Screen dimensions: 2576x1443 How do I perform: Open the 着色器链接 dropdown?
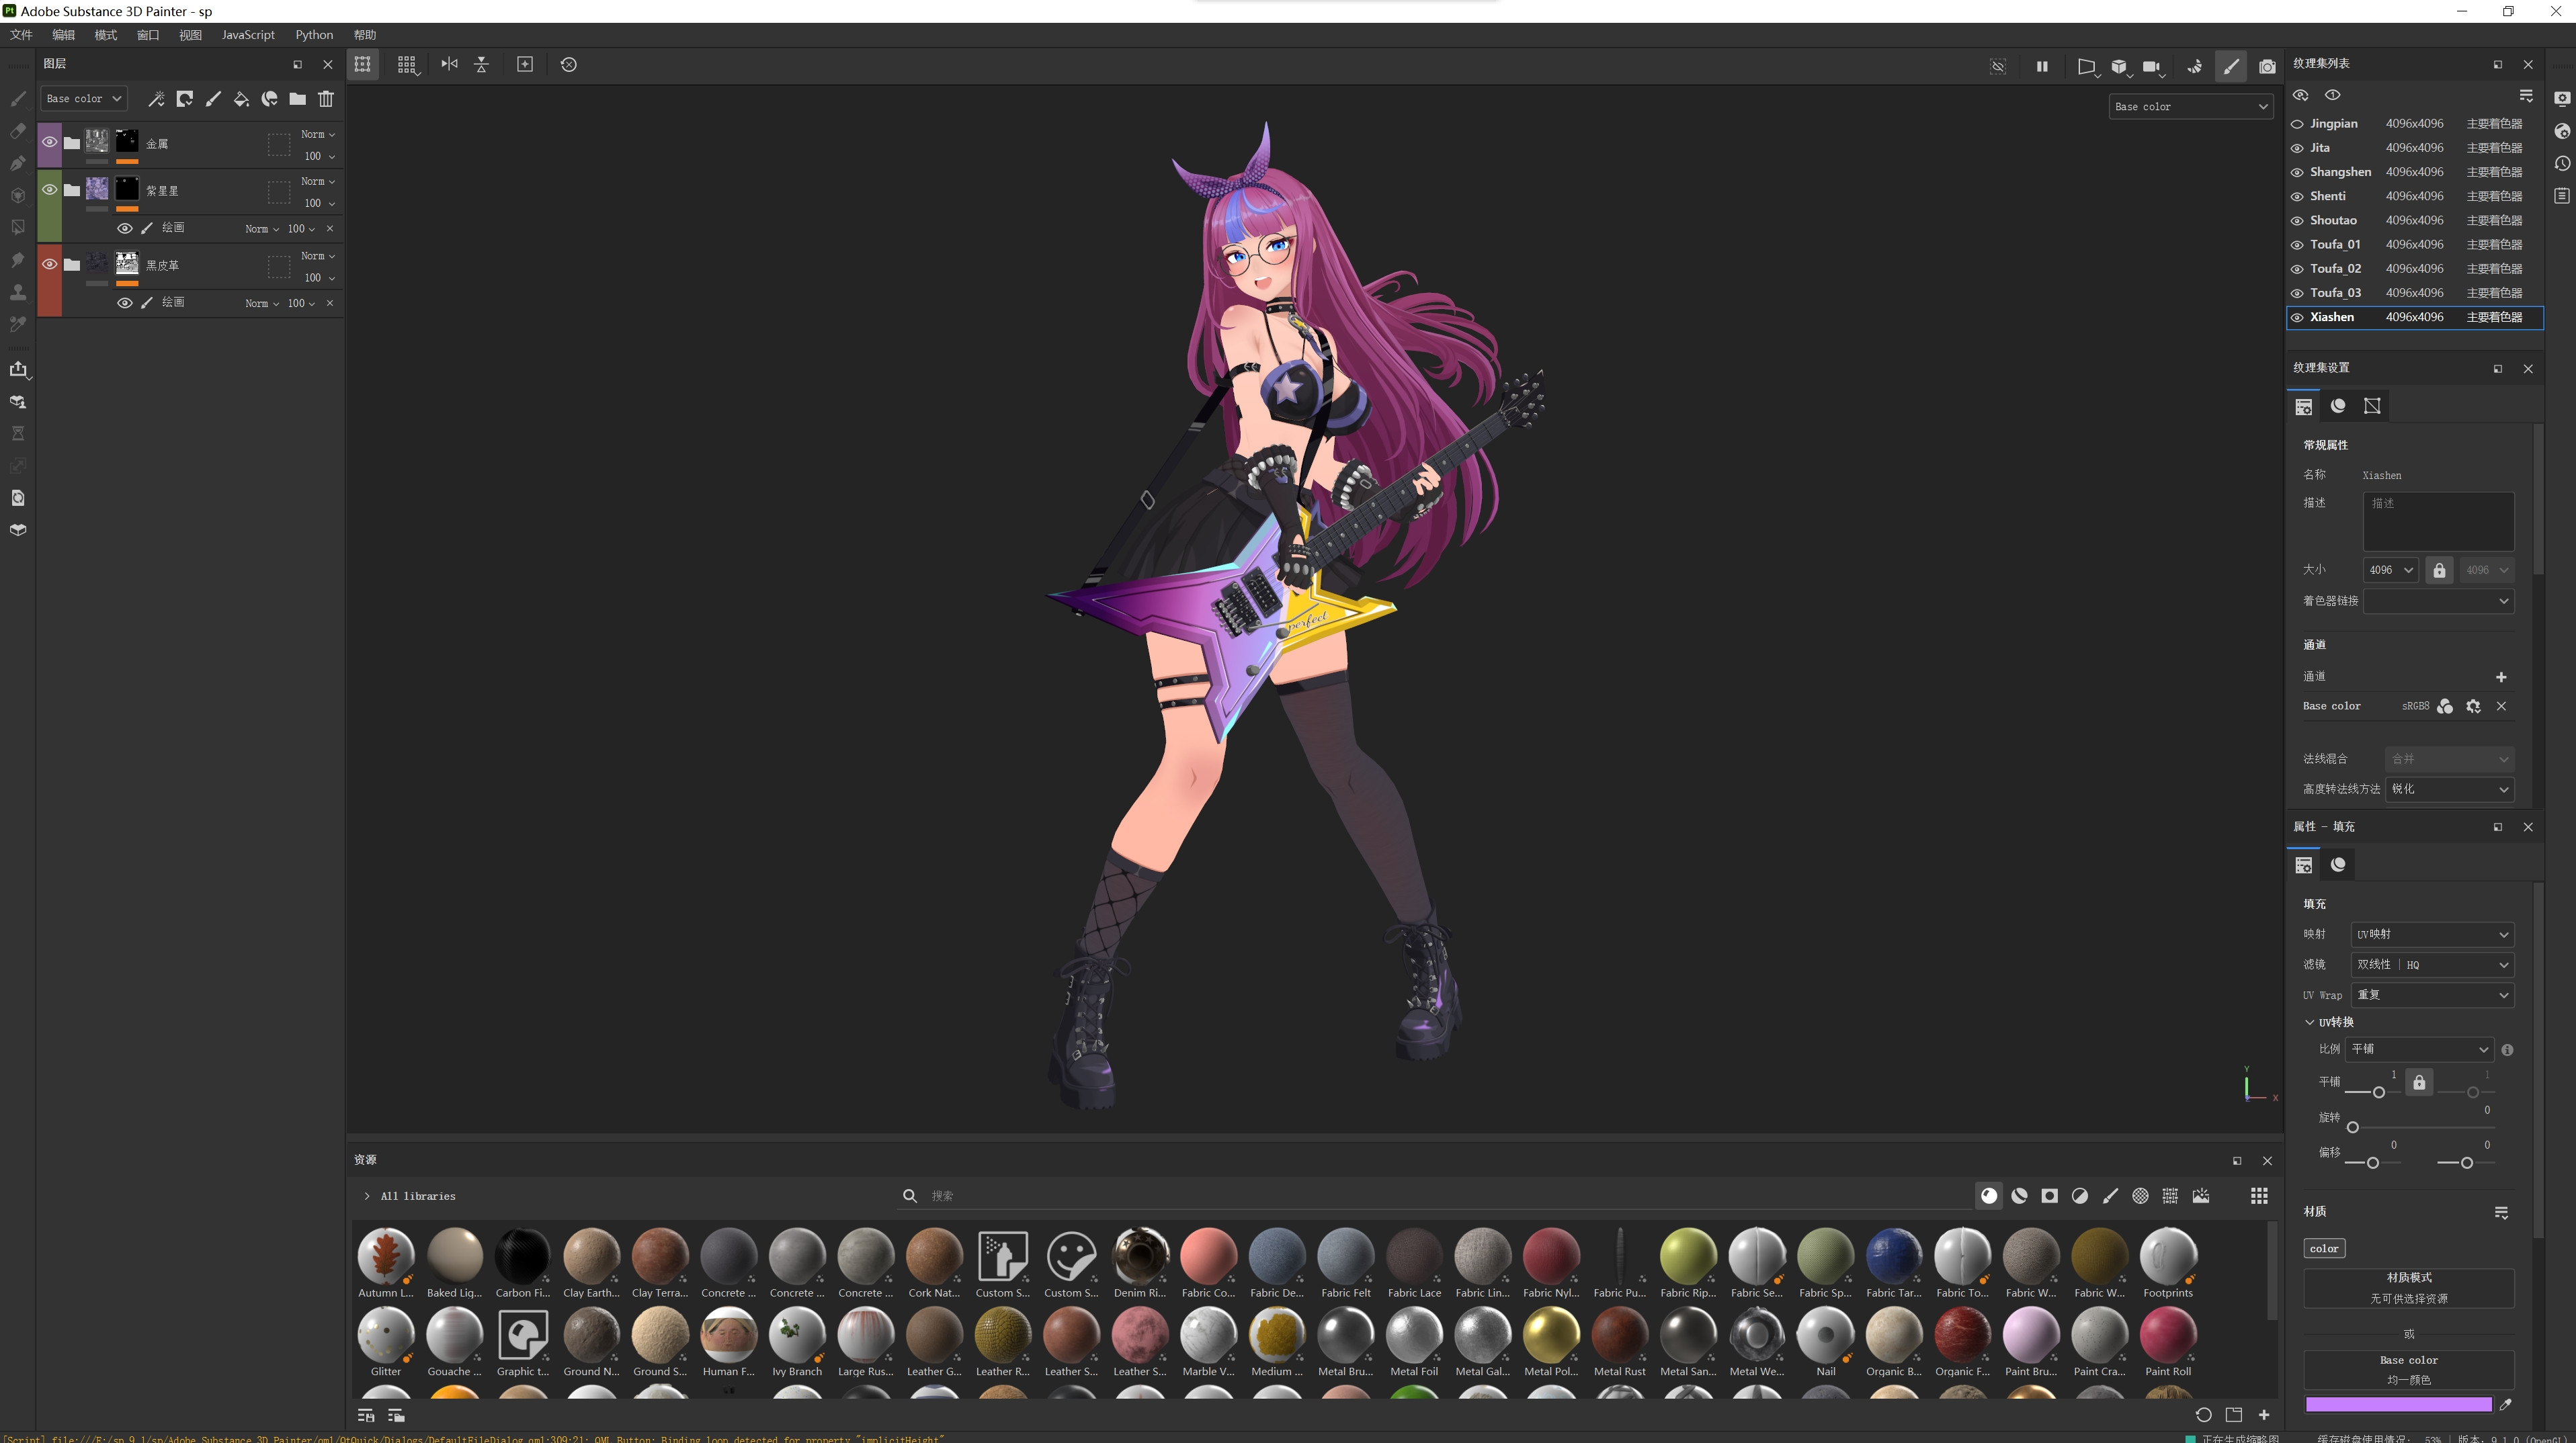pos(2438,601)
